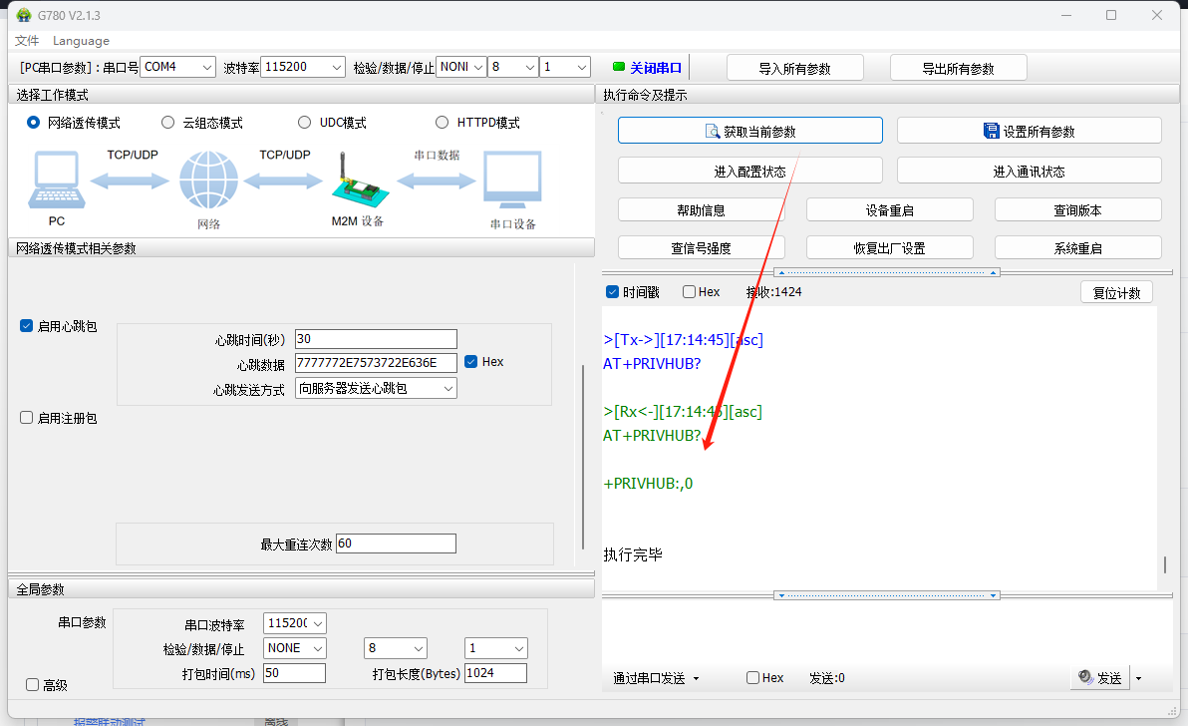Click the 恢复出厂设置 button
The image size is (1188, 726).
(x=889, y=248)
